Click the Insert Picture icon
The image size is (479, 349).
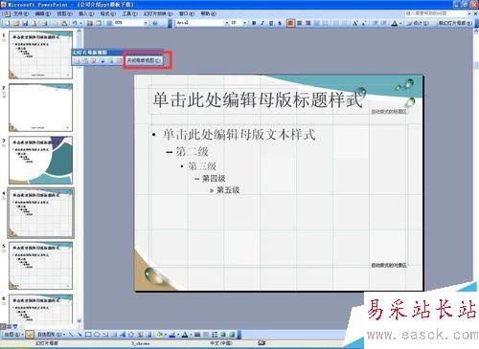coord(148,335)
